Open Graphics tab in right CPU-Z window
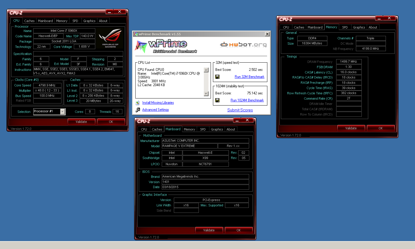Viewport: 415px width, 249px height. 359,27
